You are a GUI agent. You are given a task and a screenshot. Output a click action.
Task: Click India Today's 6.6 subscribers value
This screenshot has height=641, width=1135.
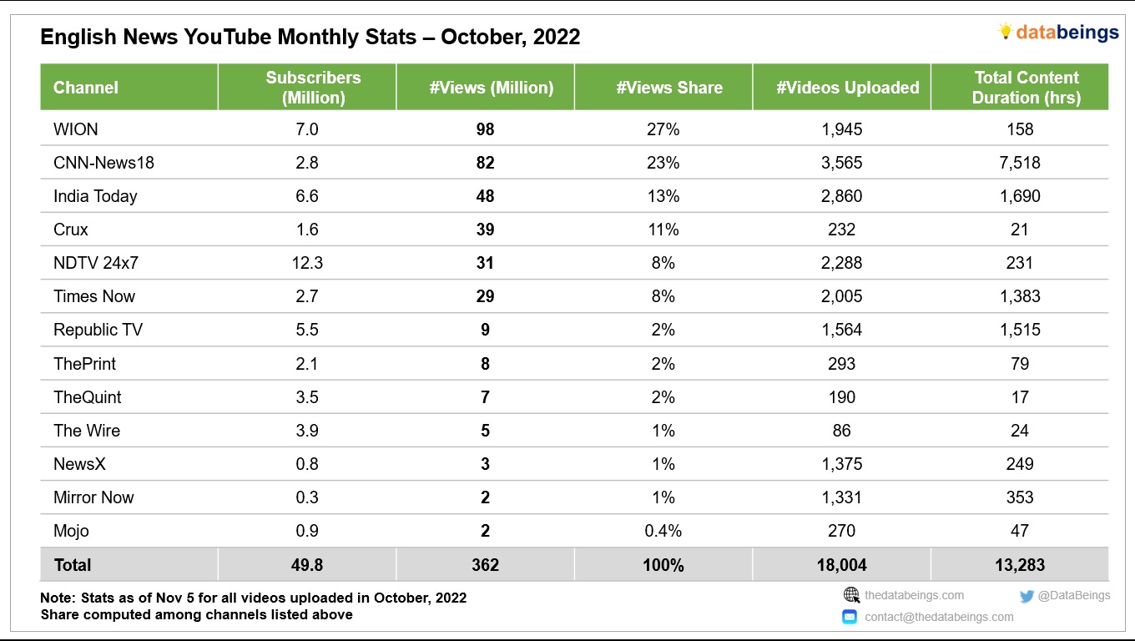(307, 196)
